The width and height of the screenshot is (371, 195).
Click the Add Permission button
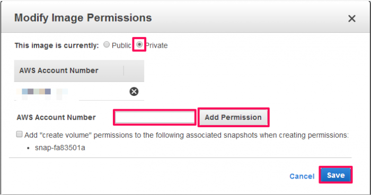pos(233,118)
